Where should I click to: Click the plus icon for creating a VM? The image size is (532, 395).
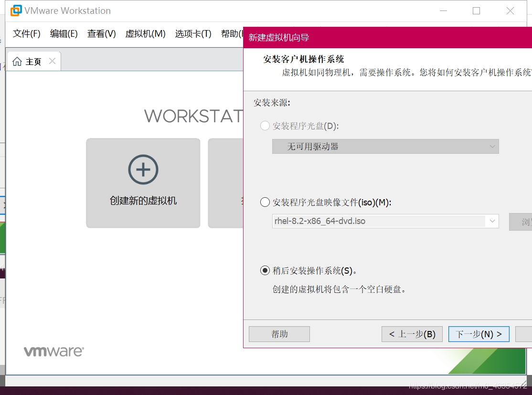tap(143, 170)
